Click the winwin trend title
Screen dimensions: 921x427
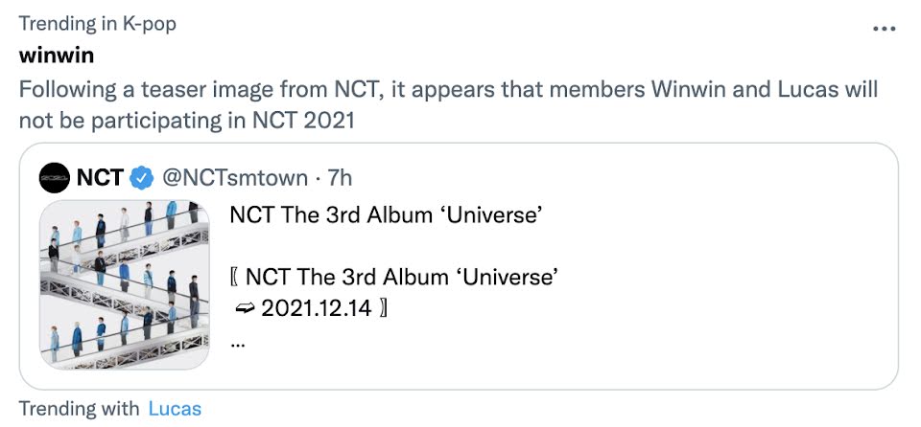pyautogui.click(x=57, y=55)
